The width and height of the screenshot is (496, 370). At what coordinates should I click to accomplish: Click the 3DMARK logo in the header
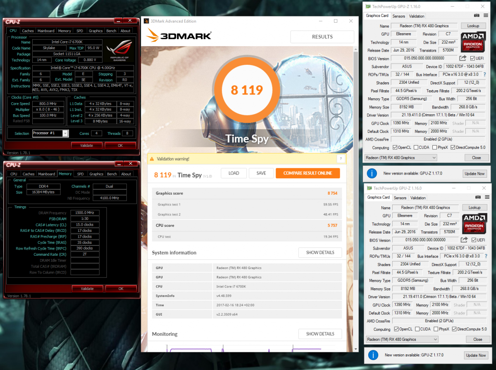(179, 36)
